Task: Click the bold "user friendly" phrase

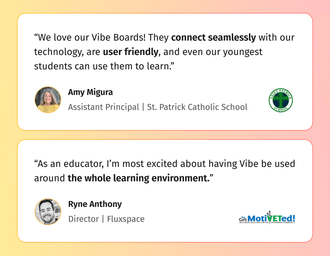Action: (x=130, y=52)
